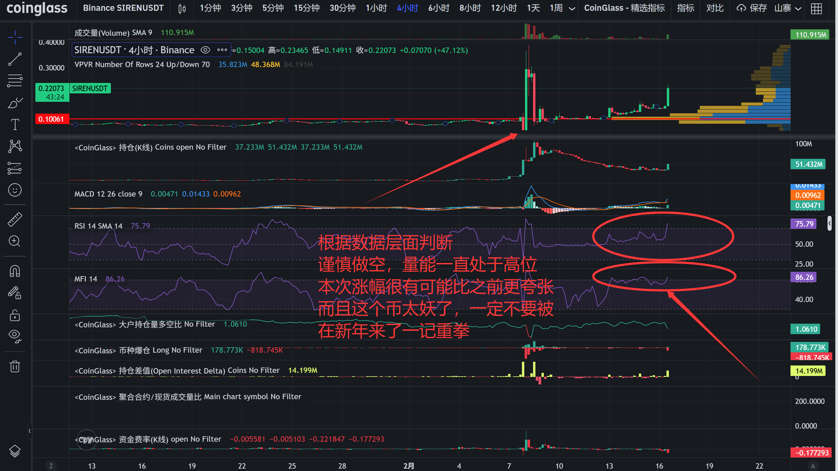Click the trash remove drawings icon
838x471 pixels.
[x=15, y=366]
